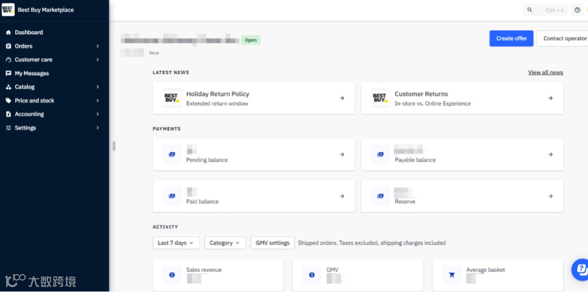Go to Dashboard in sidebar
This screenshot has height=292, width=588.
(29, 33)
